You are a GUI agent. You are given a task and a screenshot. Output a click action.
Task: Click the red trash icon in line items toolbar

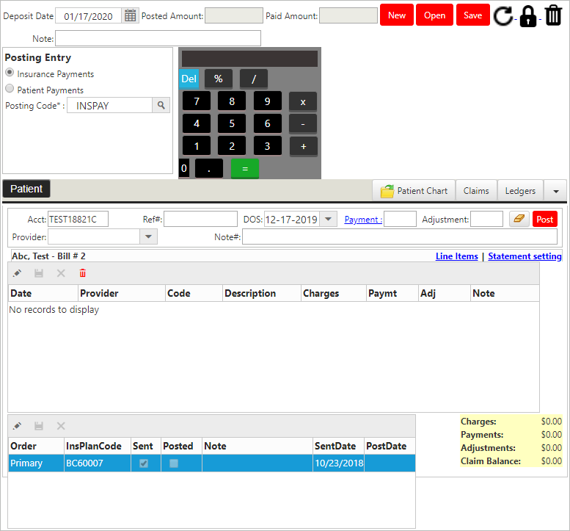[83, 273]
